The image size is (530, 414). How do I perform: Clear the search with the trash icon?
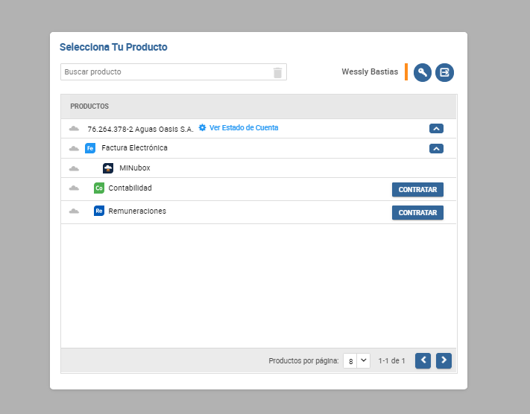click(x=277, y=72)
